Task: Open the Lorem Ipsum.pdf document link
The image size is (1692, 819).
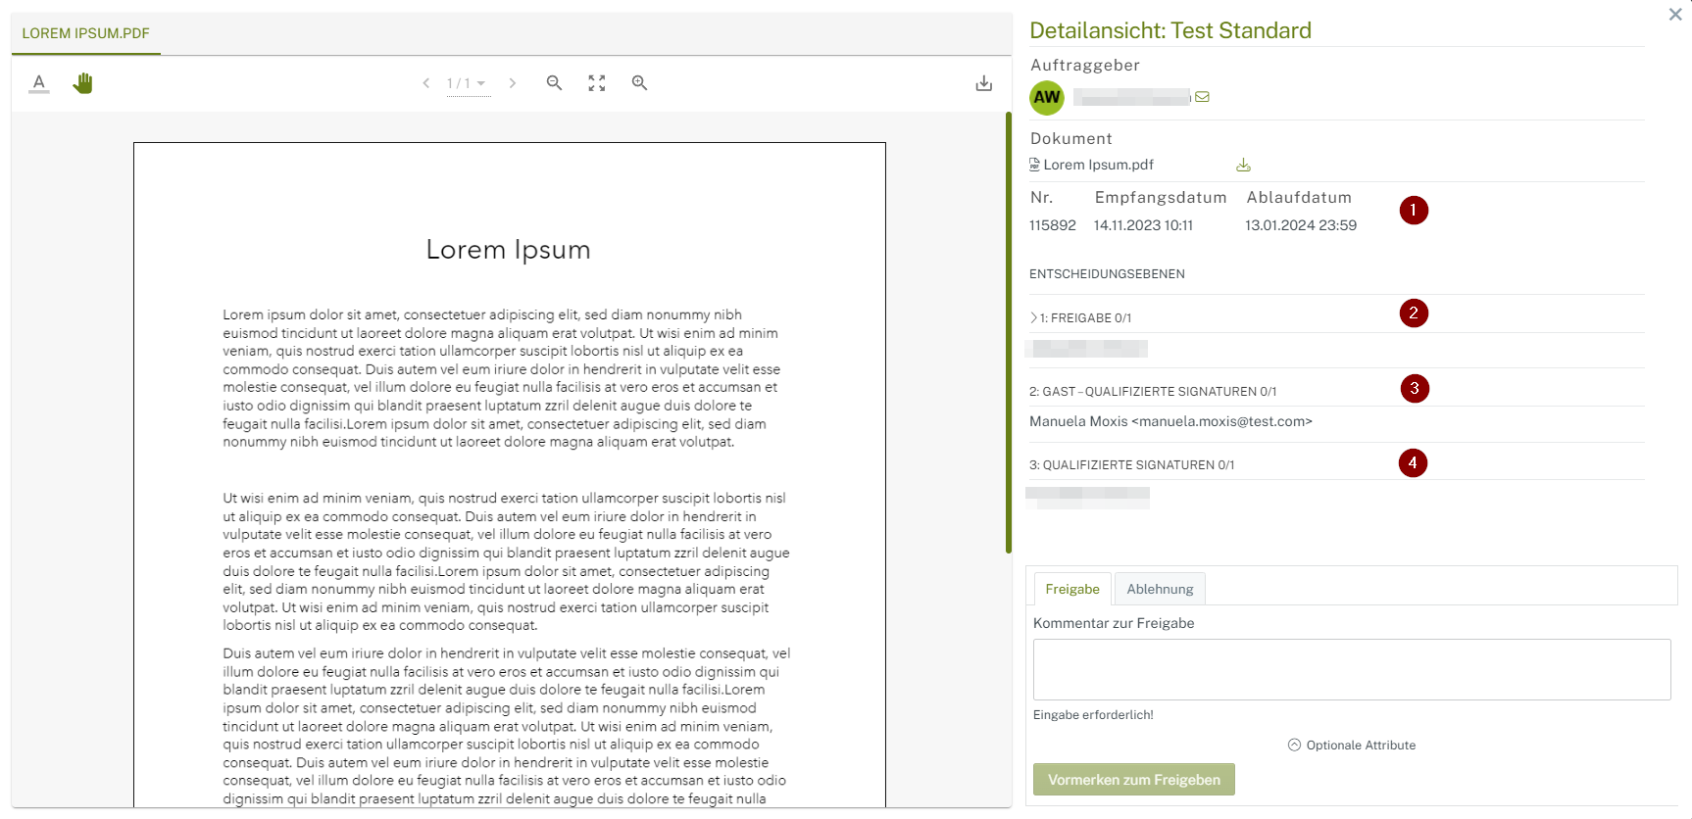Action: (1098, 165)
